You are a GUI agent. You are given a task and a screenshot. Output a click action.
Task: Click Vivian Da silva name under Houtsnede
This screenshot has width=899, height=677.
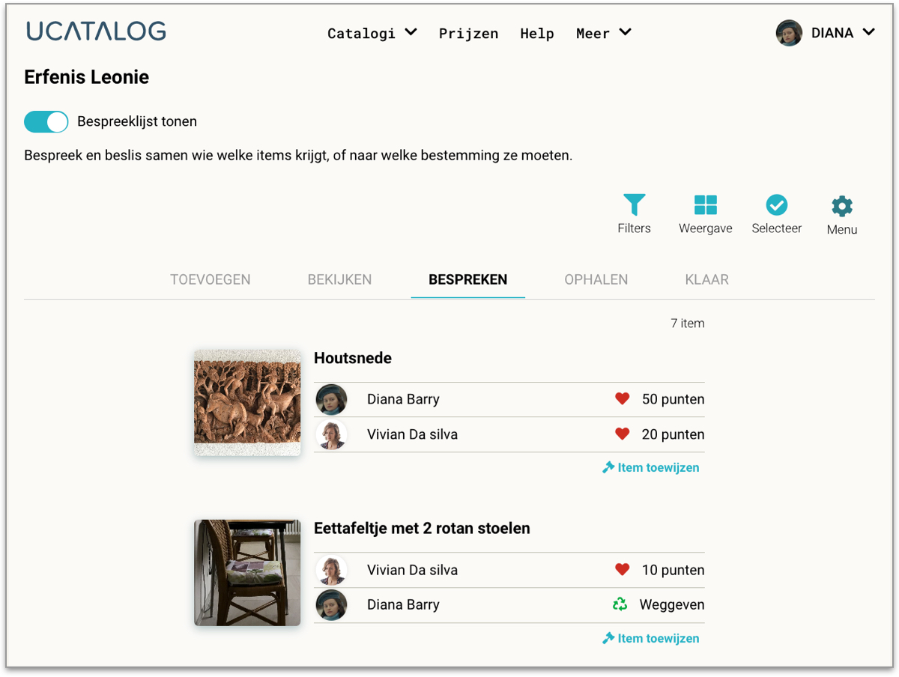pyautogui.click(x=412, y=434)
